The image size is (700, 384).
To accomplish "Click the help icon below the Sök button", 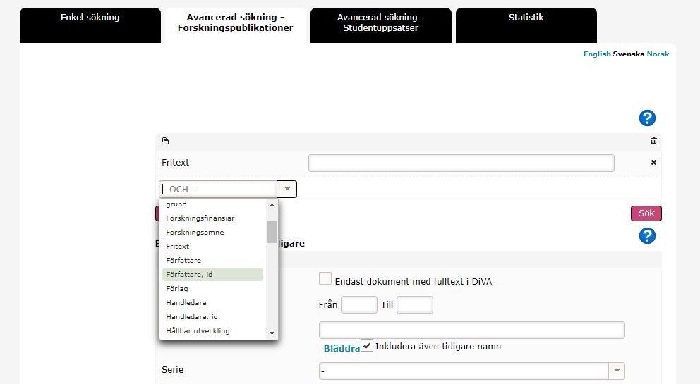I will pyautogui.click(x=647, y=236).
